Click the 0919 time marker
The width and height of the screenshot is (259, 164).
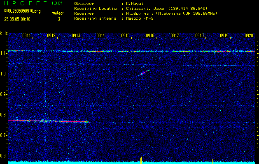(224, 35)
